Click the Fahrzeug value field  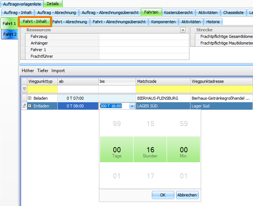click(x=144, y=36)
